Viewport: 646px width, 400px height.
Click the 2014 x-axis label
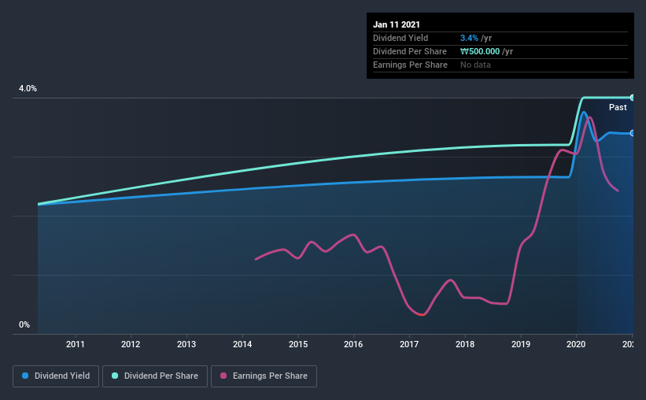(x=242, y=344)
